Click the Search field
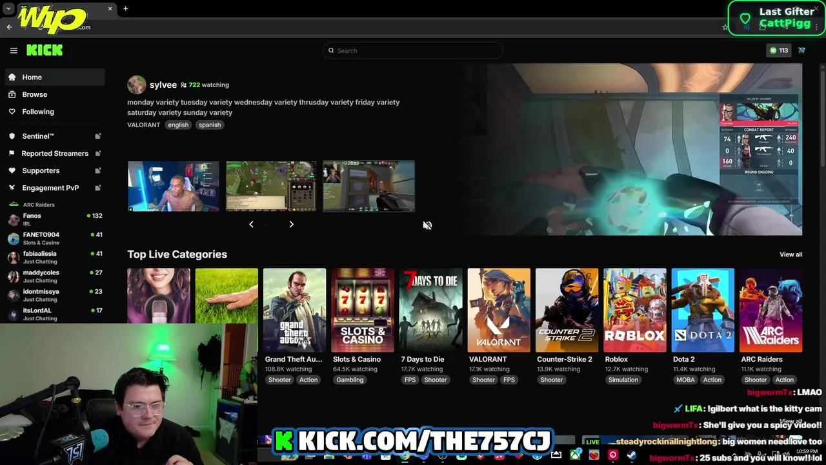This screenshot has height=465, width=826. 413,50
